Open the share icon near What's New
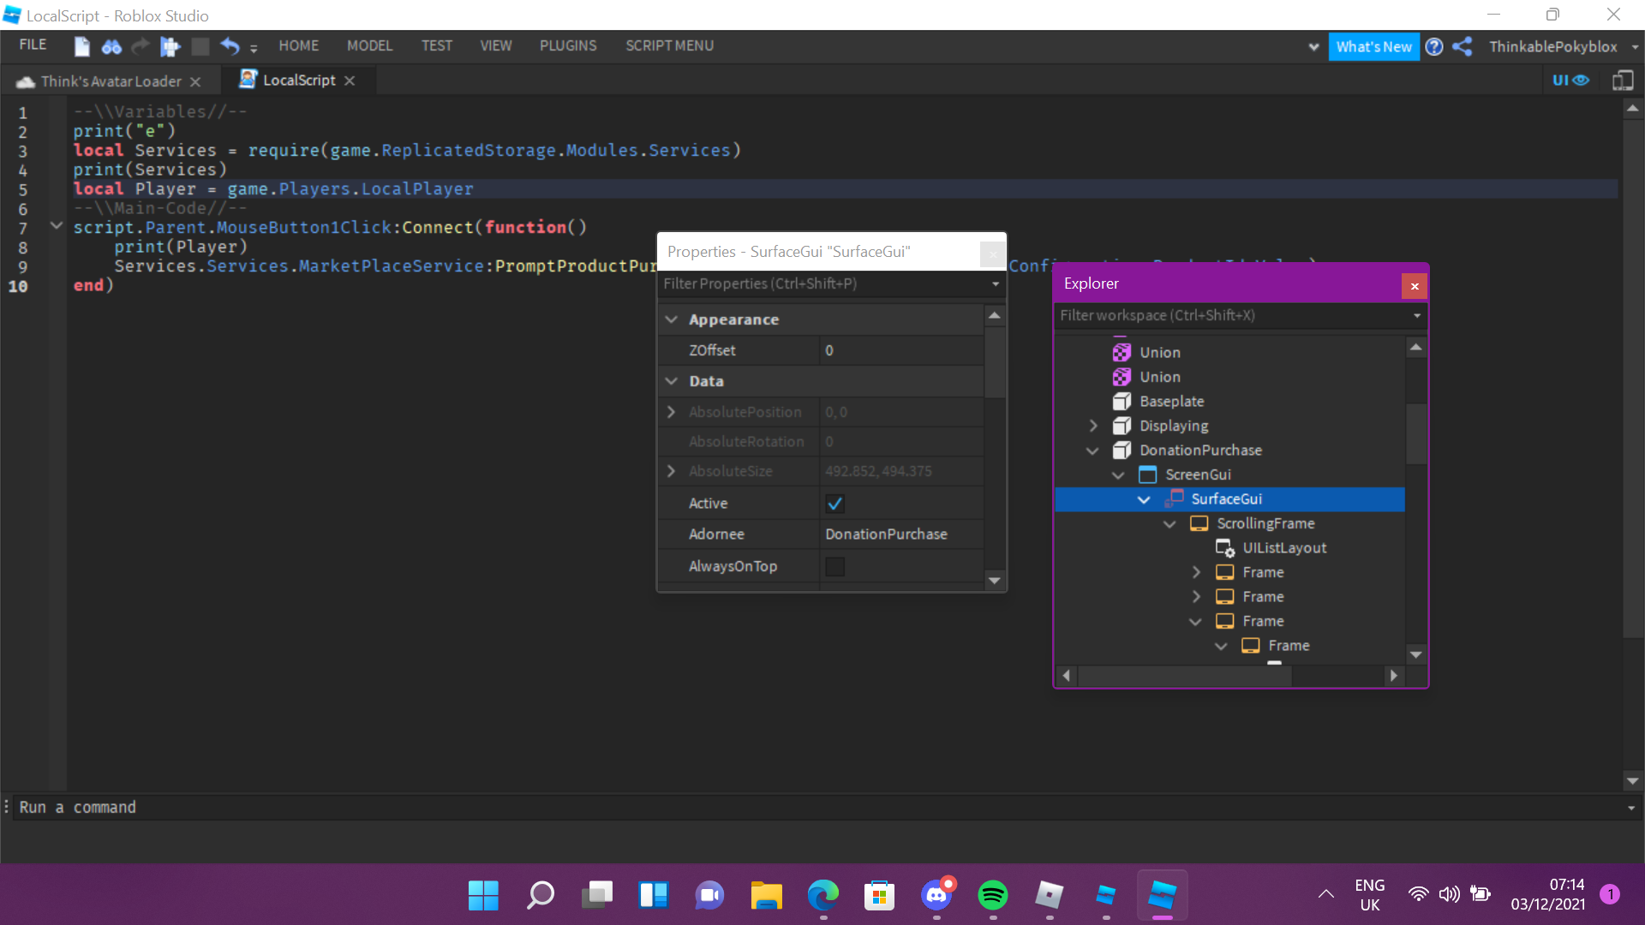This screenshot has height=925, width=1645. click(1463, 46)
